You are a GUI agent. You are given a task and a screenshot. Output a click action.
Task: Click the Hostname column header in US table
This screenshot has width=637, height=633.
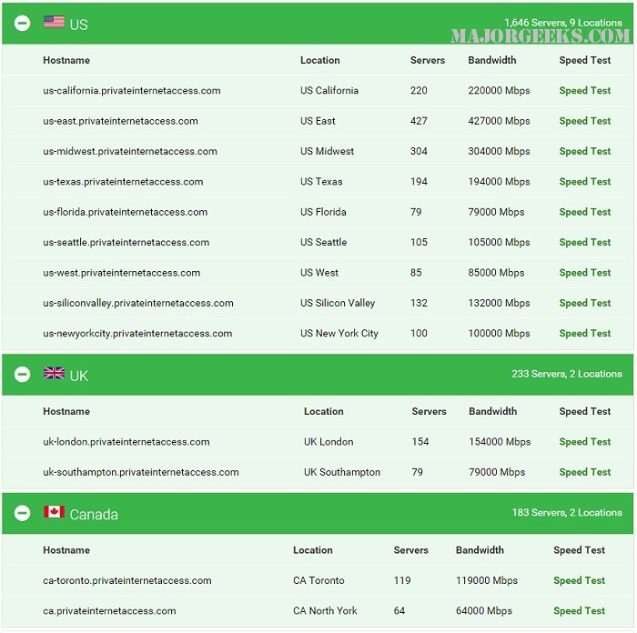(x=66, y=60)
